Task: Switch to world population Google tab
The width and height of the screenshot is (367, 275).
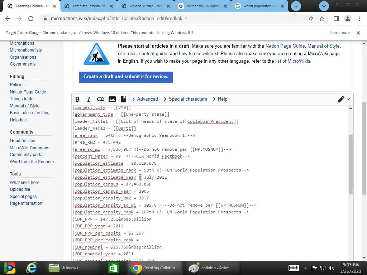Action: click(x=260, y=6)
